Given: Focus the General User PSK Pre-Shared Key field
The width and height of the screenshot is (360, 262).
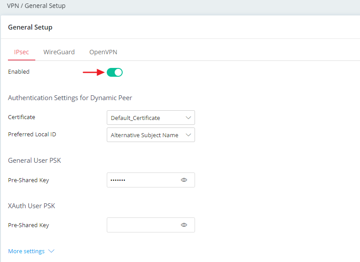Looking at the screenshot, I should tap(142, 180).
